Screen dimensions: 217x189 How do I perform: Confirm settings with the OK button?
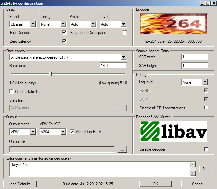click(x=155, y=184)
